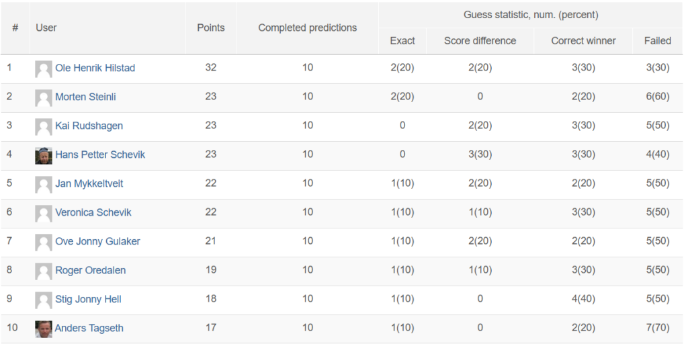Open Veronica Schevik's name link
688x344 pixels.
coord(93,212)
